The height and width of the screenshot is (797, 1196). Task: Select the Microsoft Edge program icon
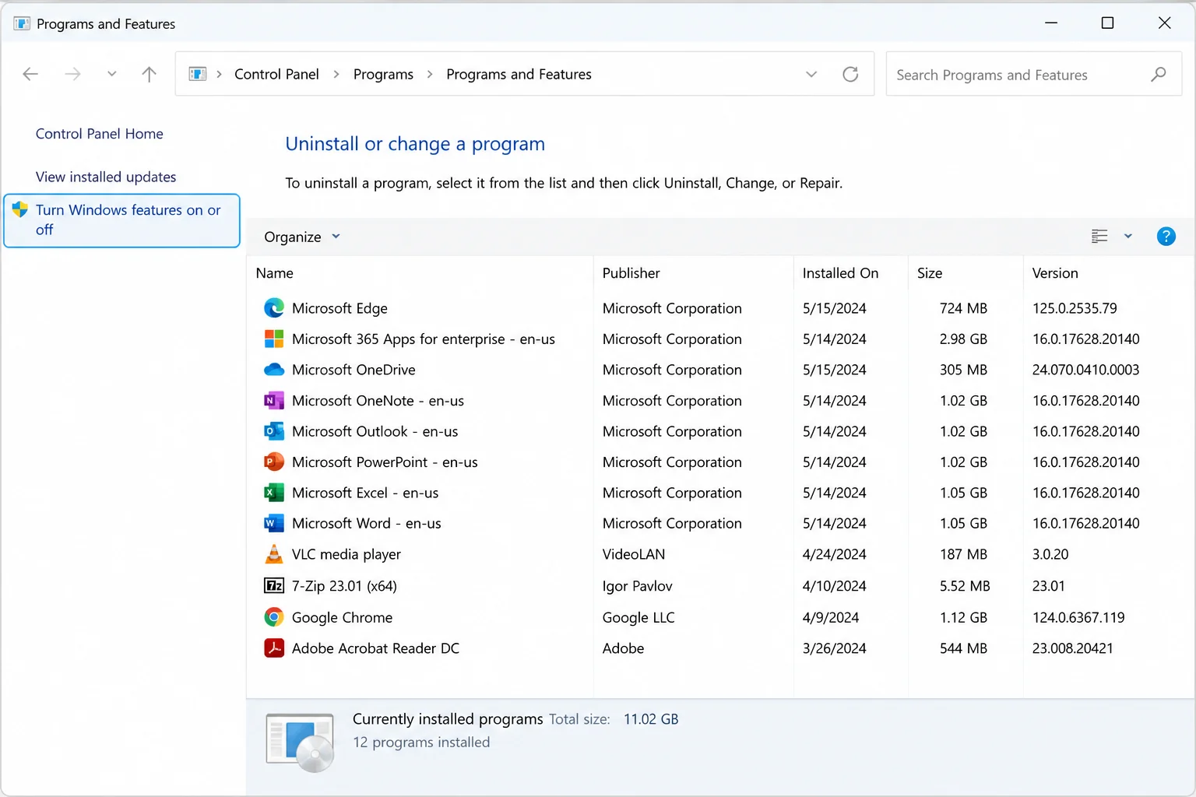coord(274,308)
